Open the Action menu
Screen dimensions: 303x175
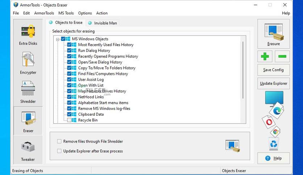[x=102, y=13]
